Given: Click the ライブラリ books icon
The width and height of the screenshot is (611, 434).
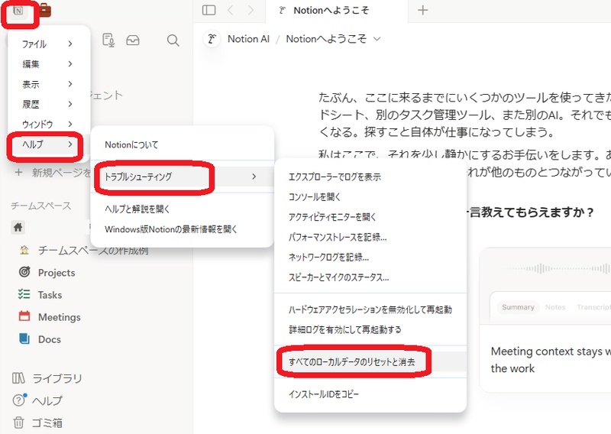Looking at the screenshot, I should pos(18,378).
